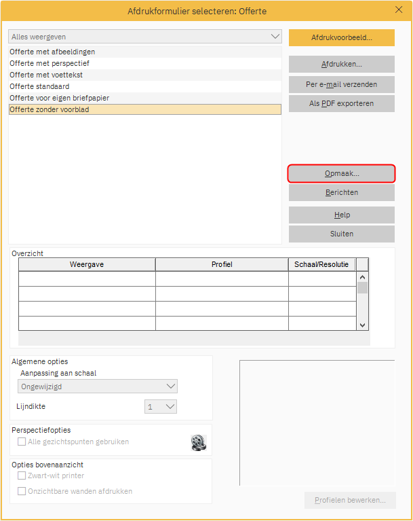Select Offerte met perspectief
413x521 pixels.
[x=145, y=63]
